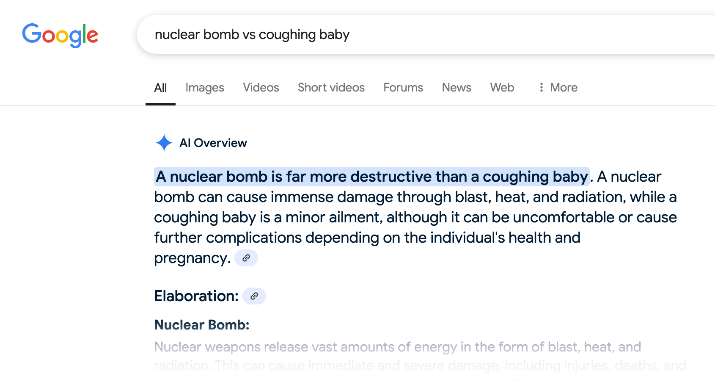Click the faded "Nuclear weapons release" paragraph
Image resolution: width=715 pixels, height=382 pixels.
tap(397, 347)
